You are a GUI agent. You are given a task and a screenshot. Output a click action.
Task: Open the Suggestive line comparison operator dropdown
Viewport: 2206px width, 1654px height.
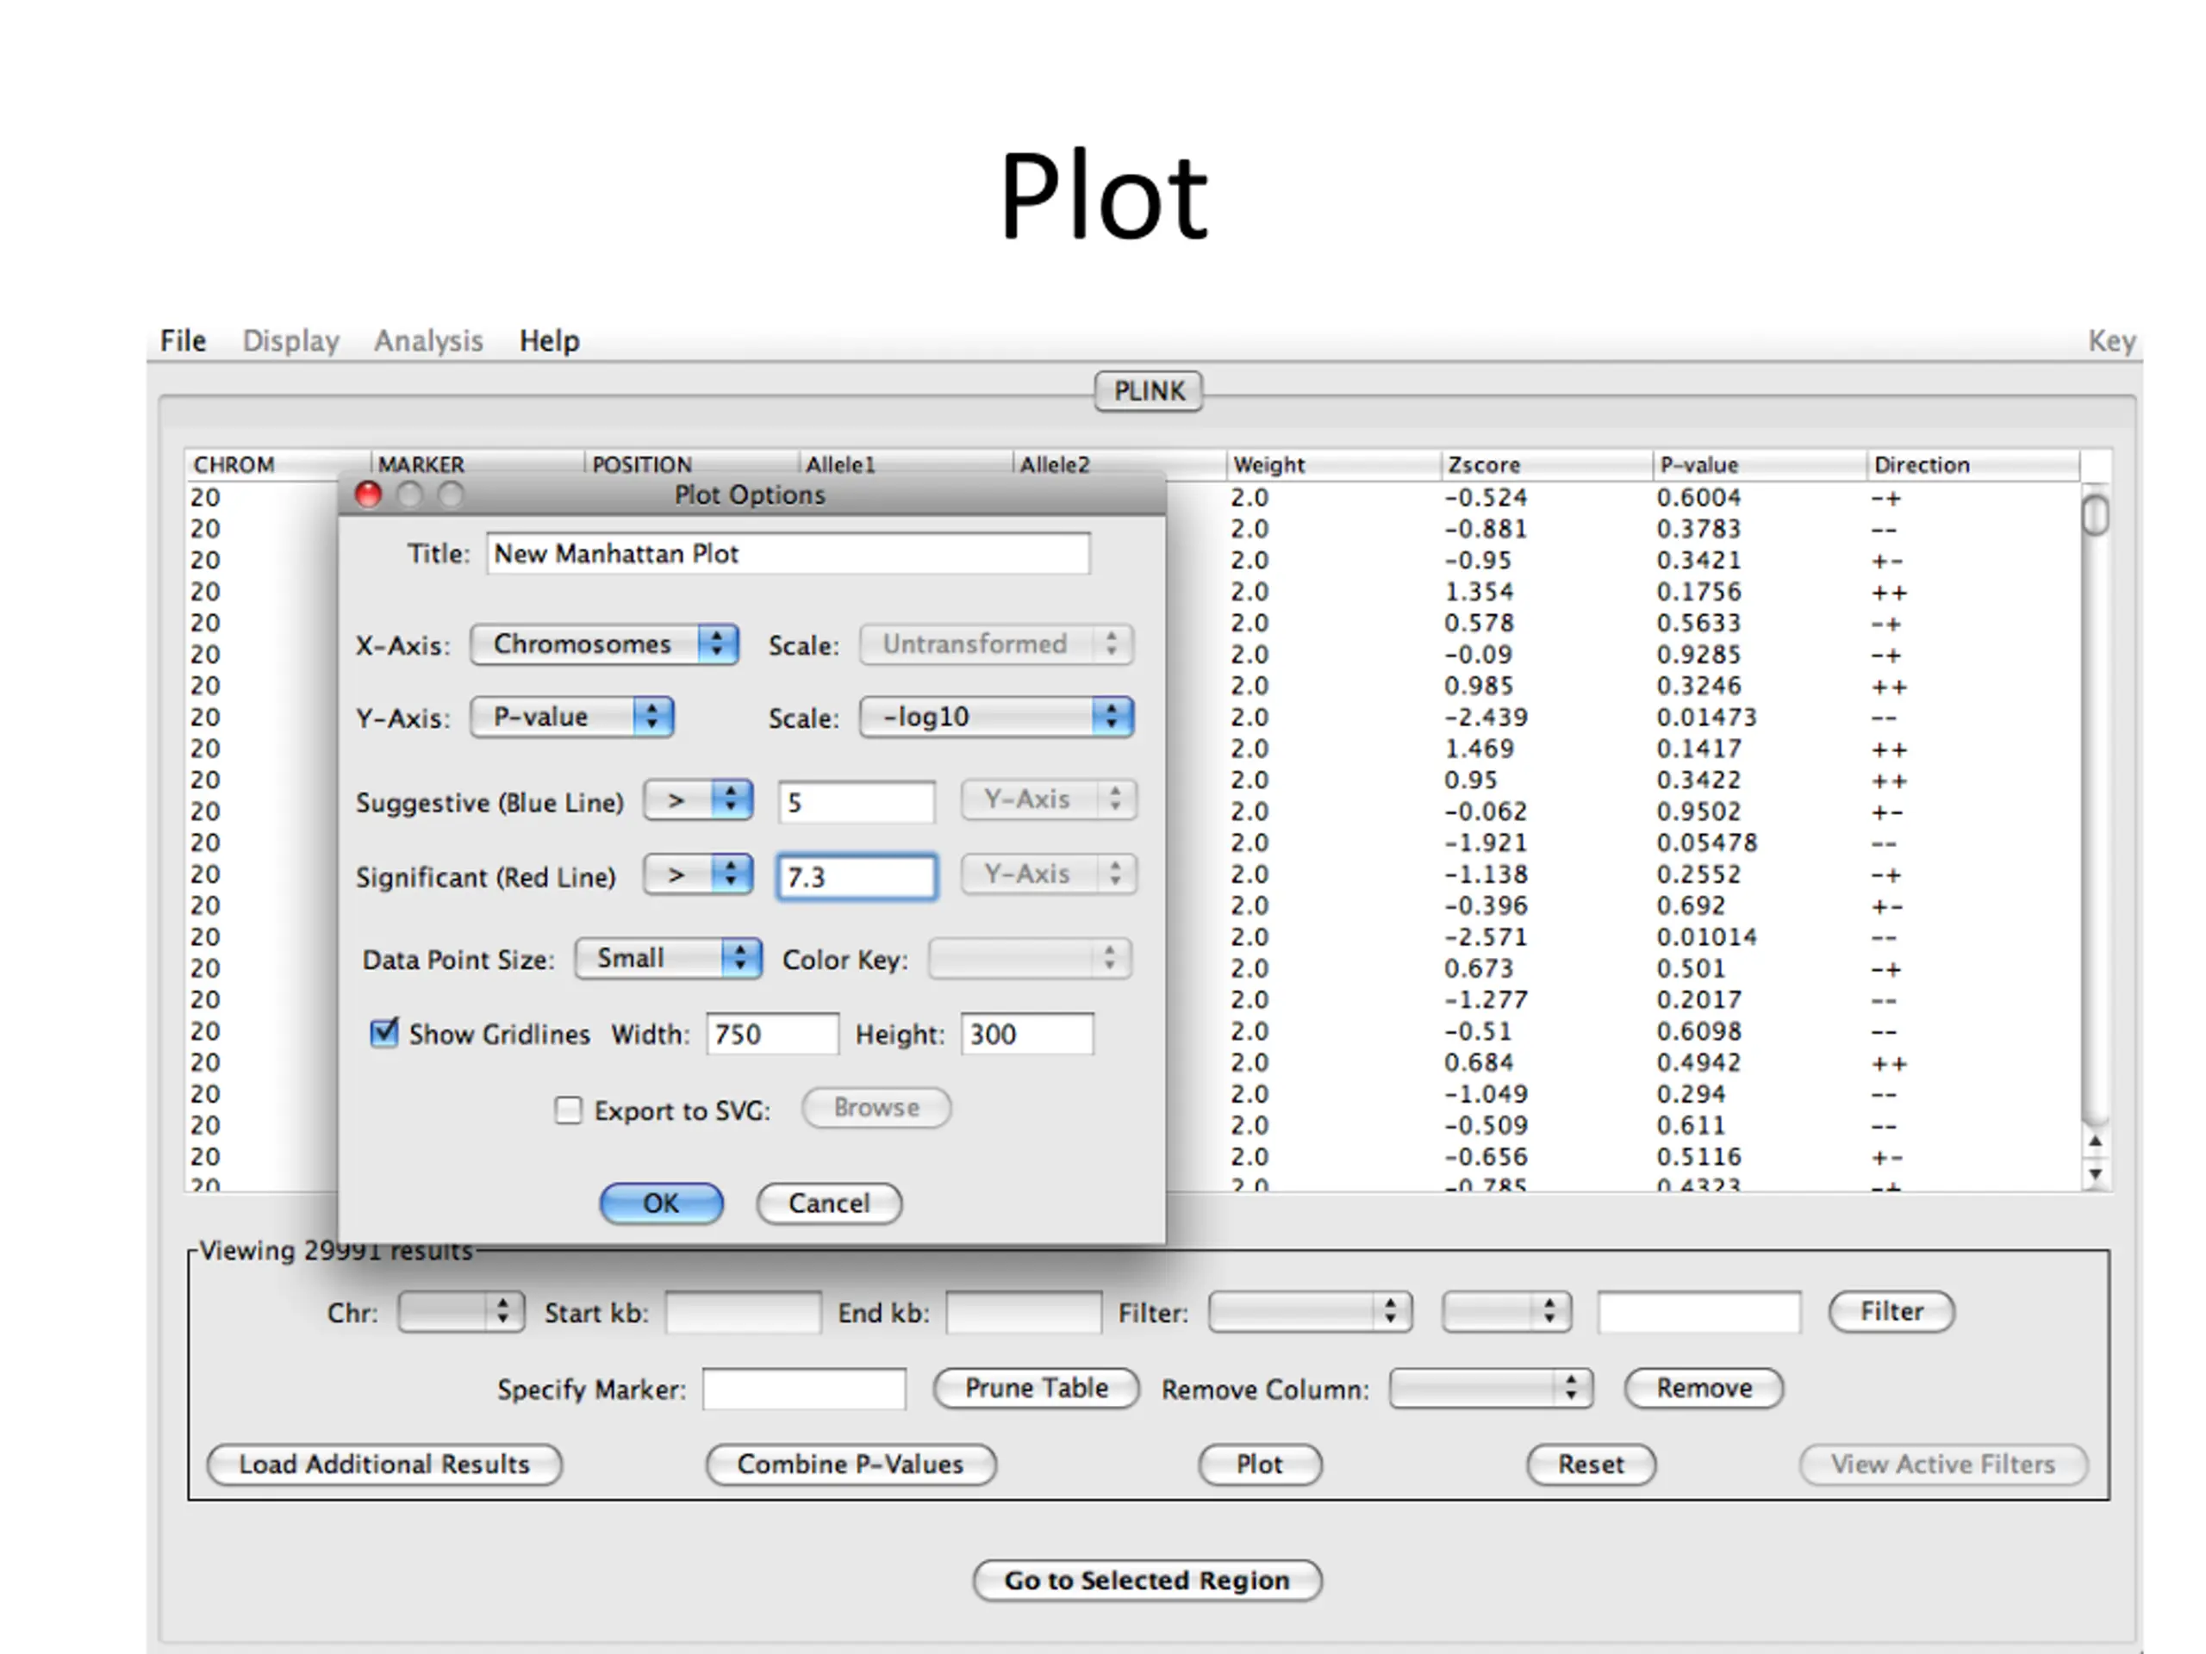coord(698,799)
